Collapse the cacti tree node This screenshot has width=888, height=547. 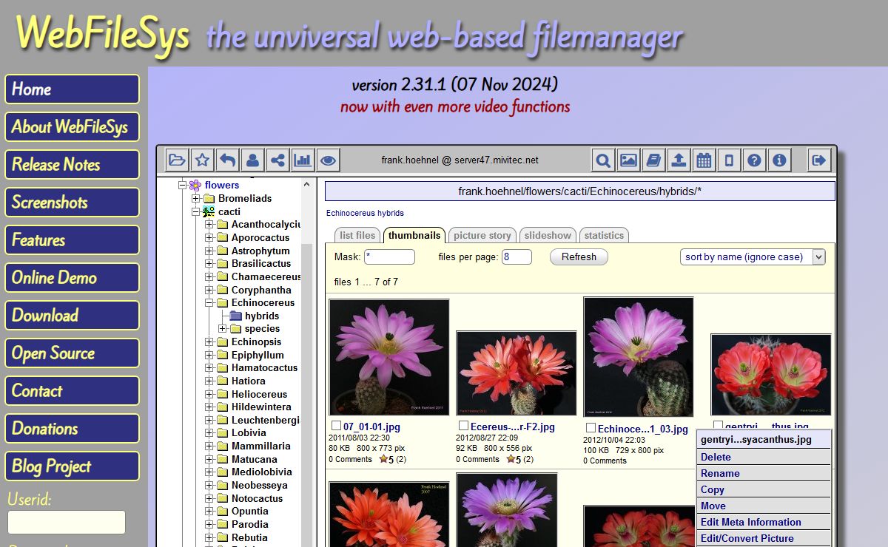[196, 211]
